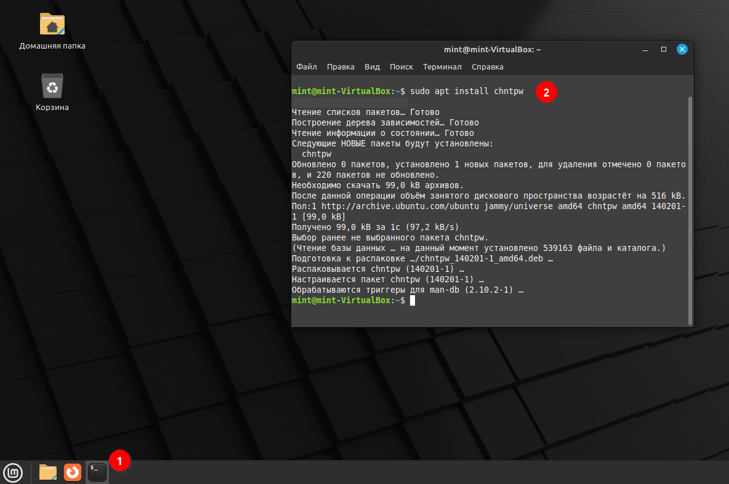Image resolution: width=729 pixels, height=484 pixels.
Task: Open the Linux Mint main menu
Action: coord(12,472)
